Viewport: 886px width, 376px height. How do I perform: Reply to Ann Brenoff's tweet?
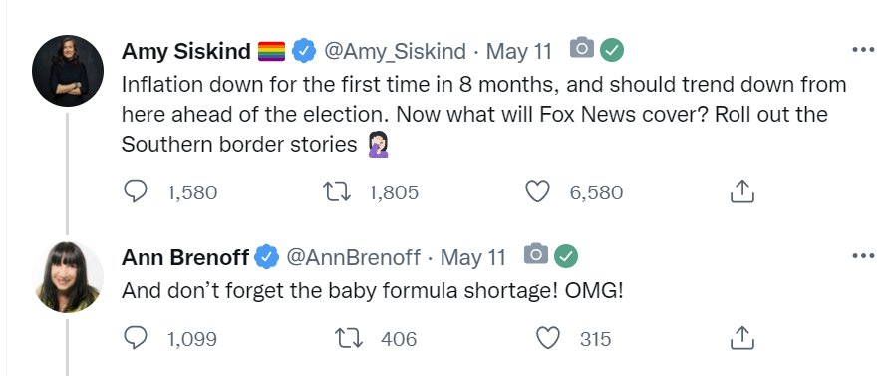point(136,339)
